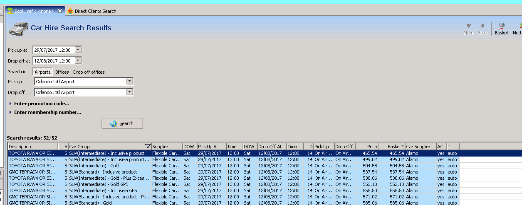522x205 pixels.
Task: Open Pick up at date dropdown
Action: coord(79,50)
